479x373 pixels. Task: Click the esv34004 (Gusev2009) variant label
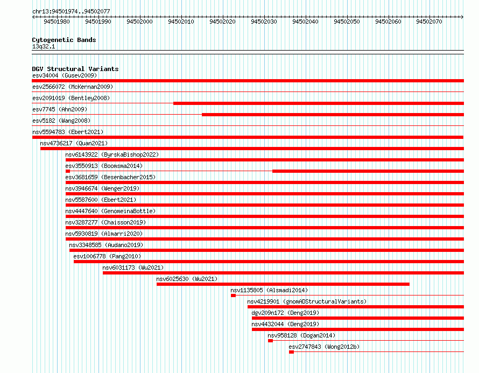click(x=65, y=75)
